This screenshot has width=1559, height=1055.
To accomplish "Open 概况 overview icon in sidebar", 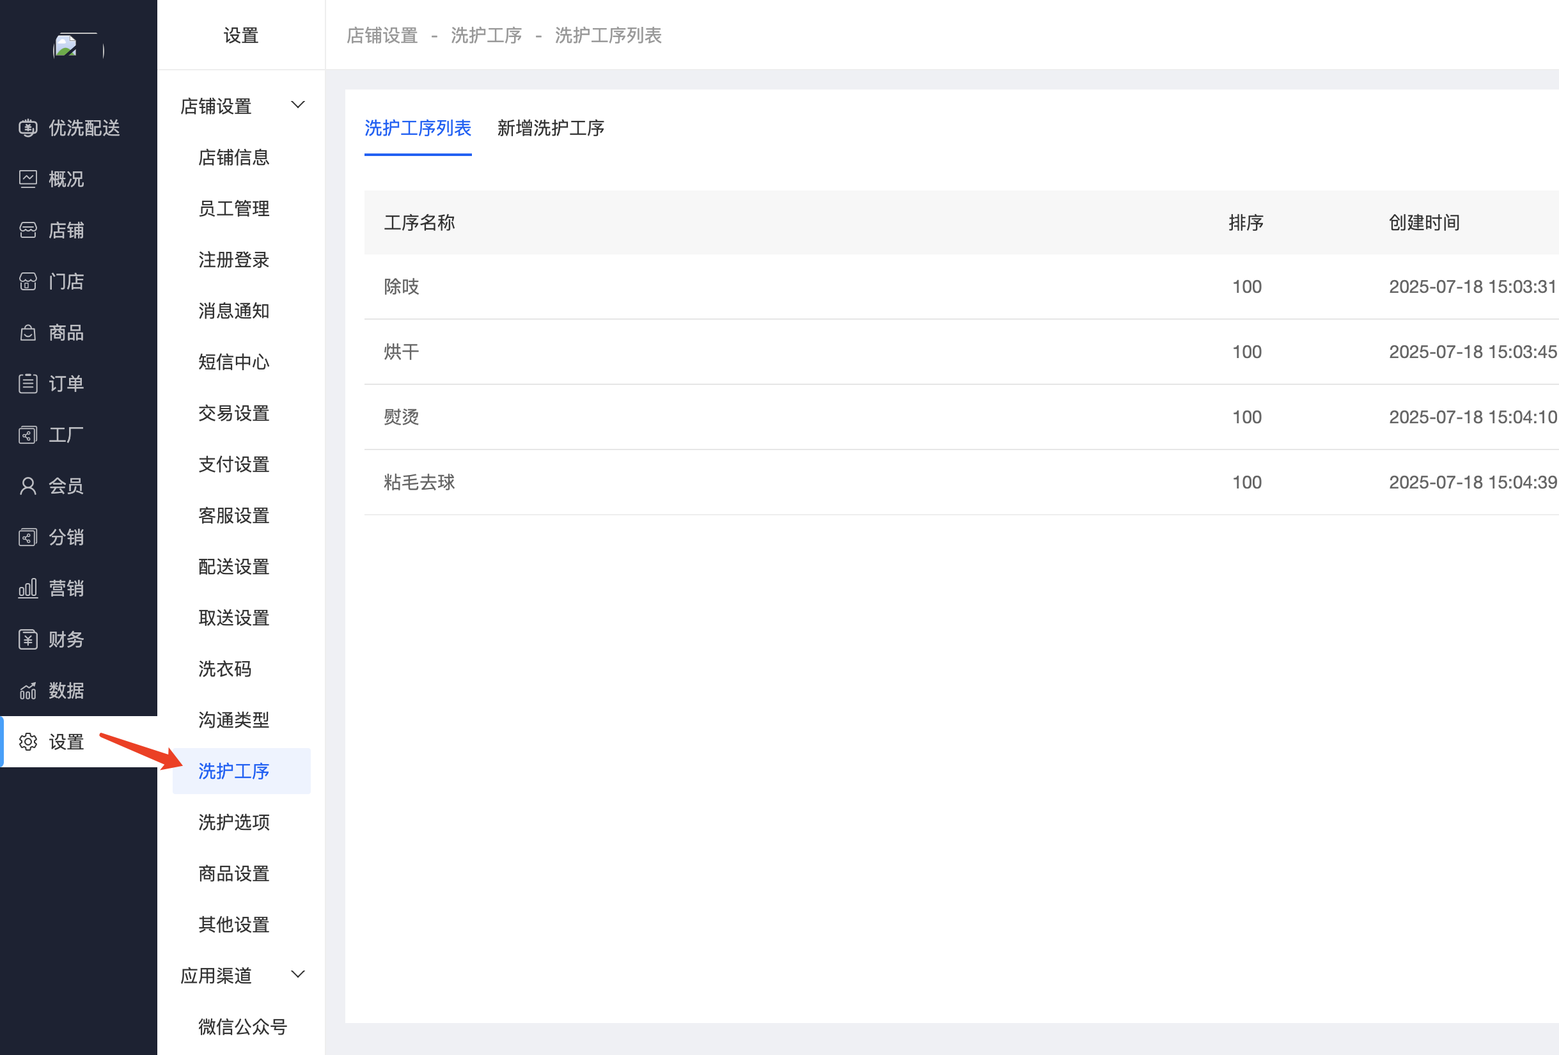I will [x=27, y=179].
